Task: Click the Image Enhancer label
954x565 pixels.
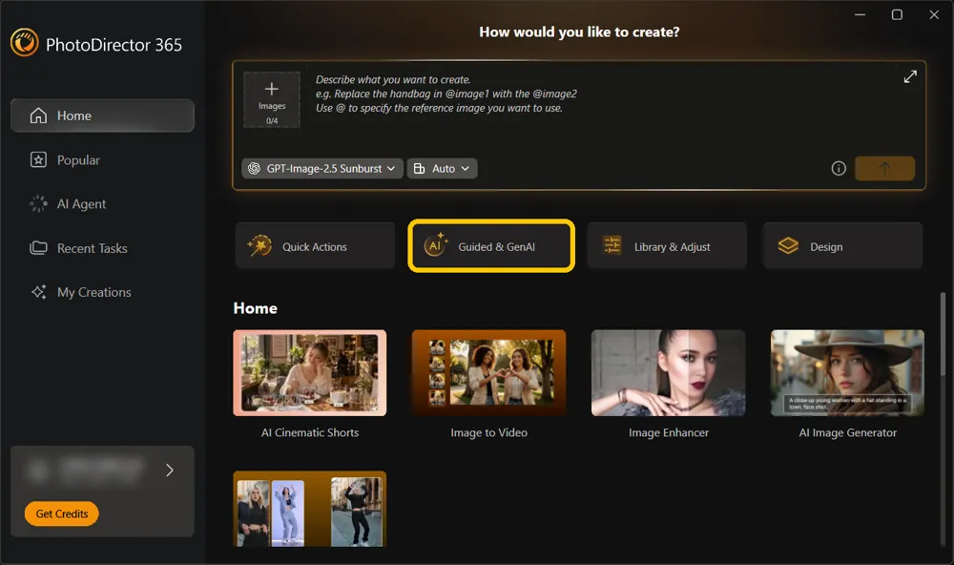Action: coord(668,433)
